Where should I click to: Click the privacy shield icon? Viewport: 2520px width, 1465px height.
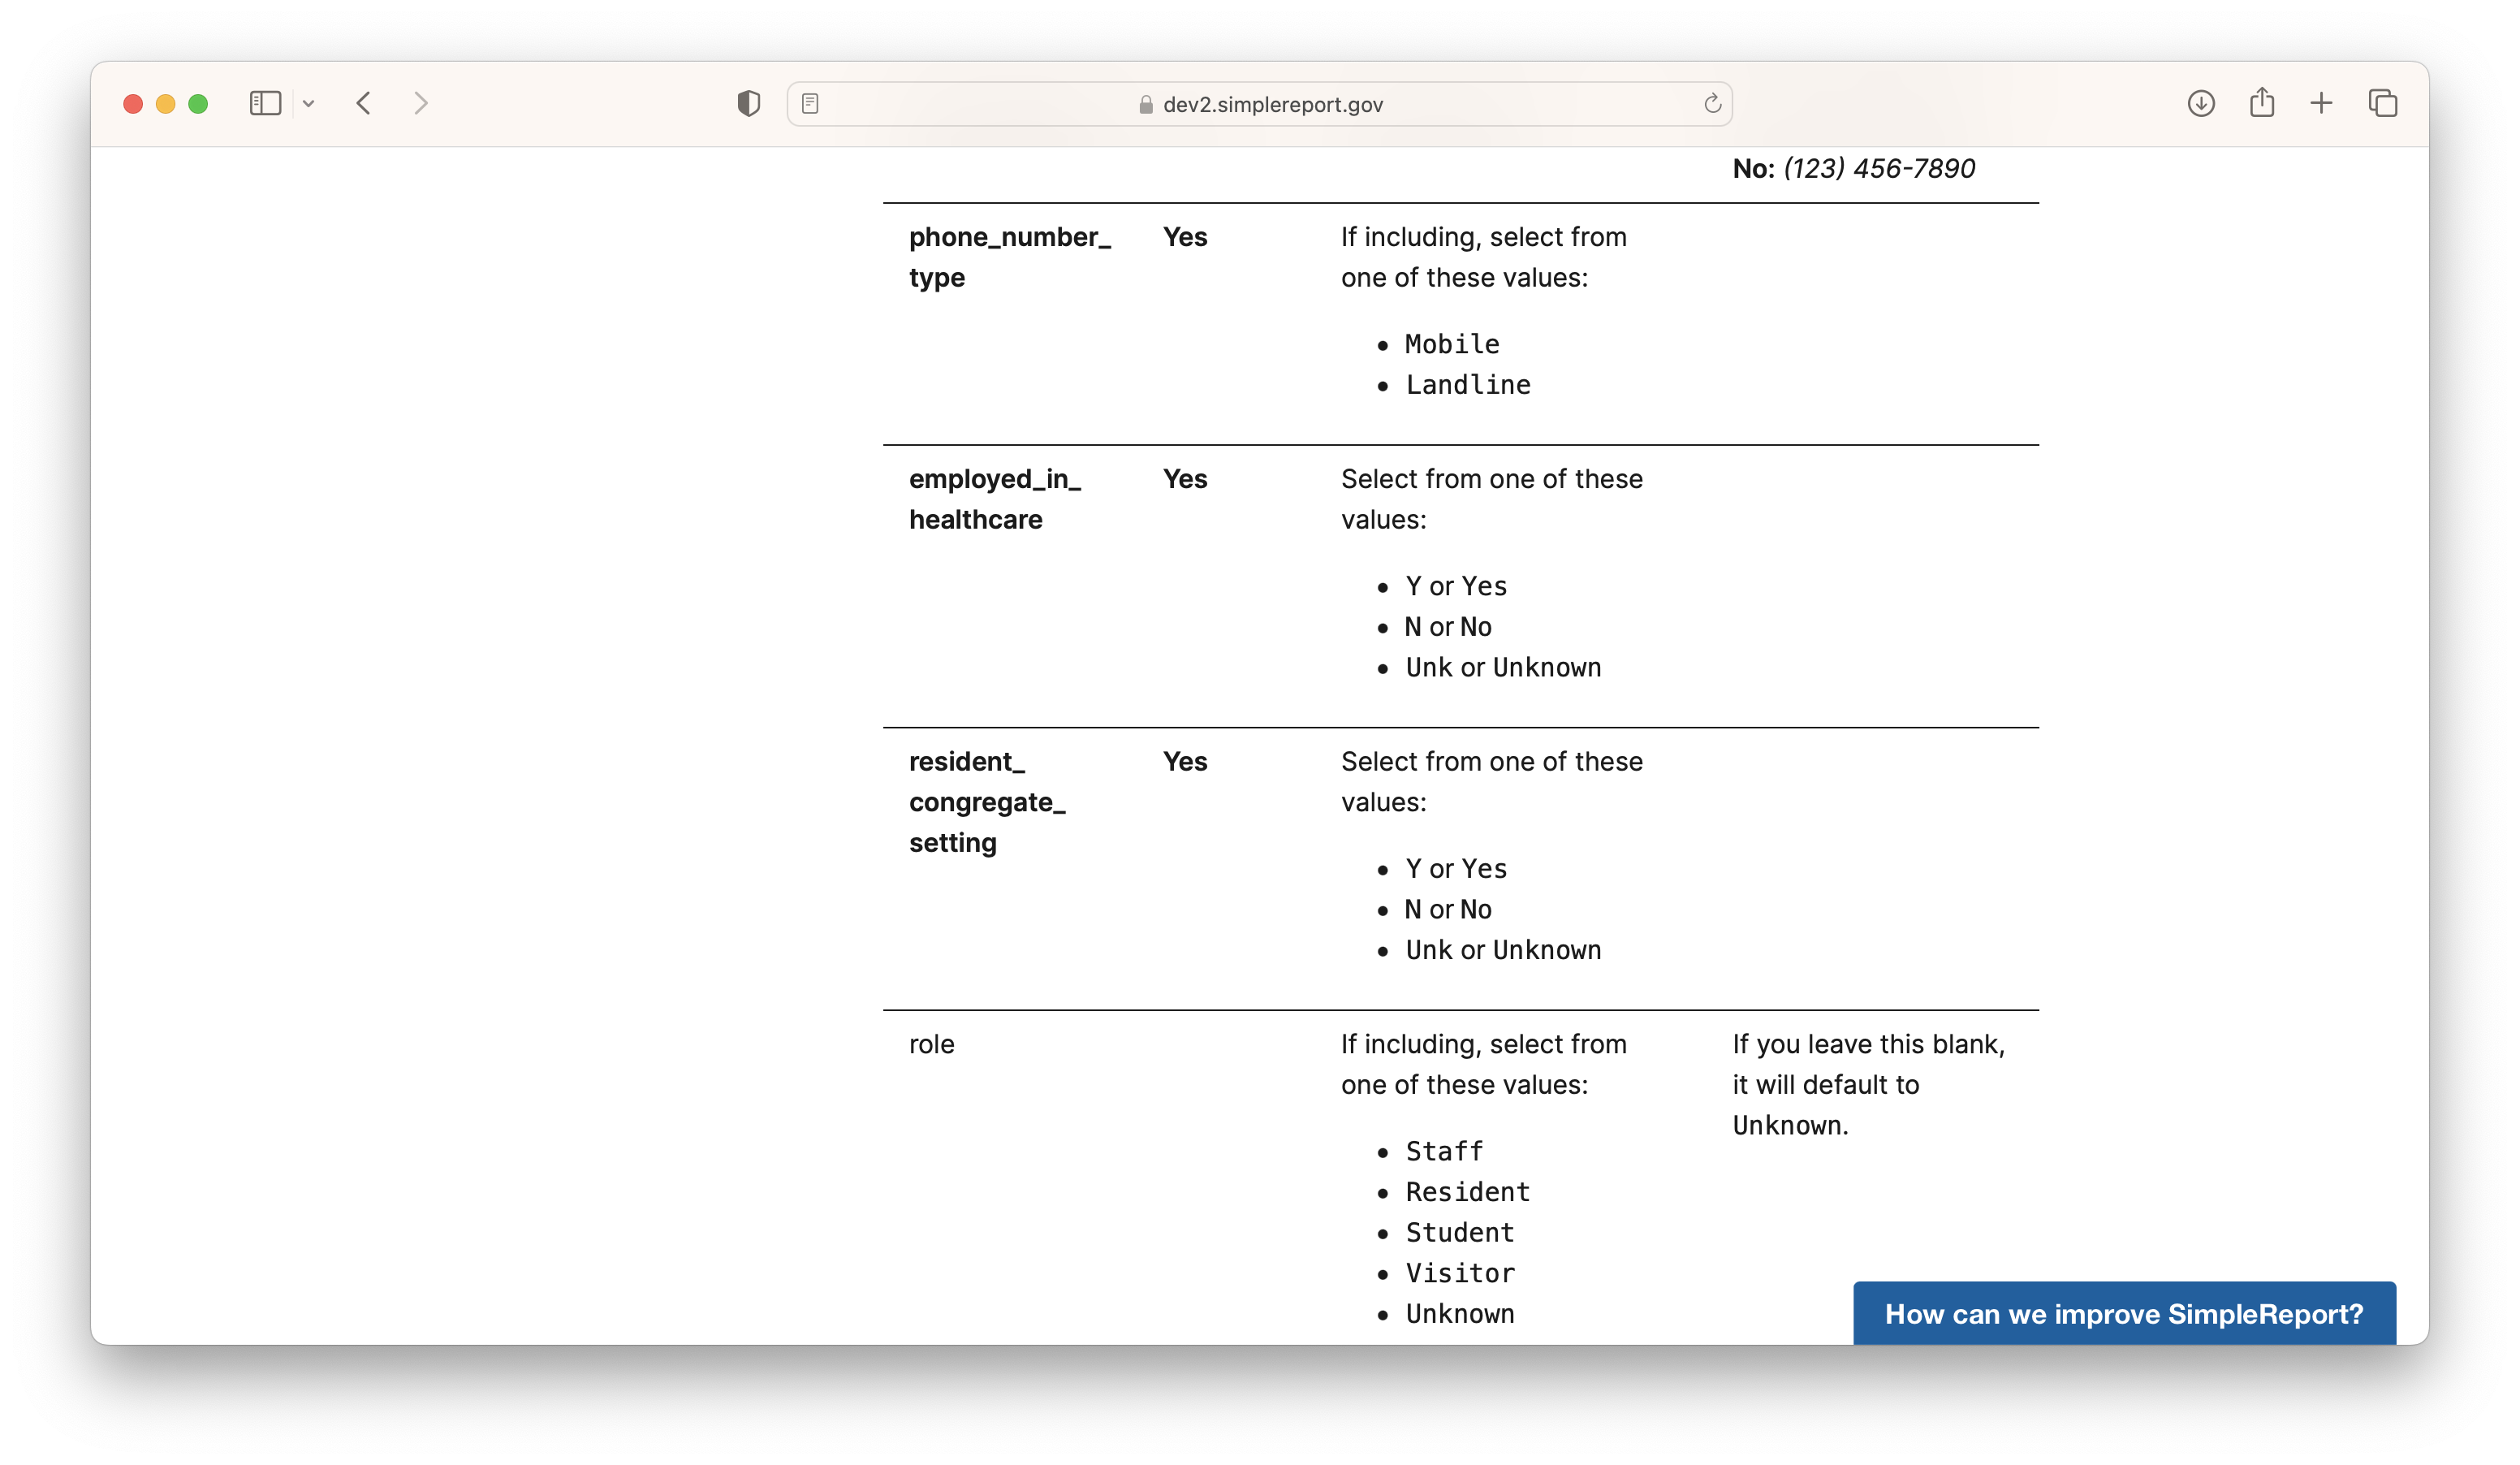coord(748,103)
